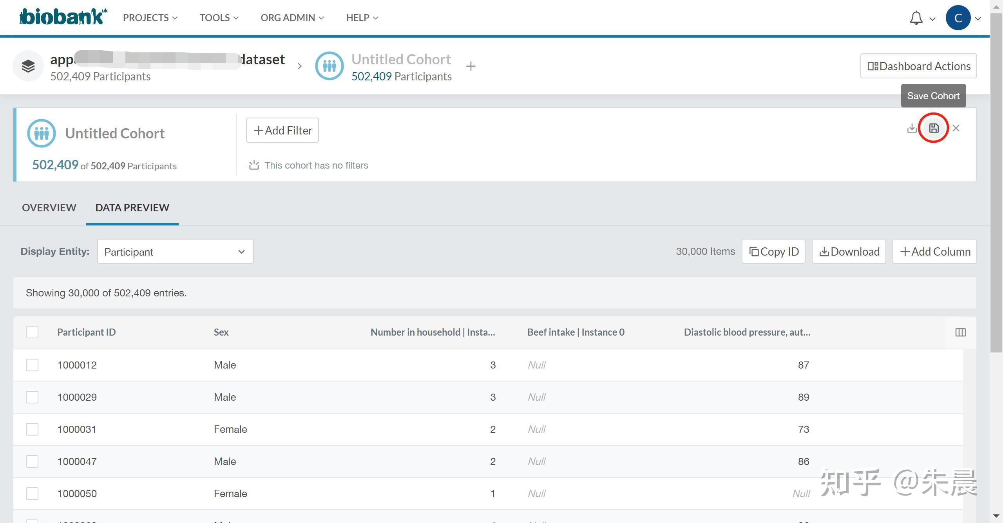
Task: Open the notifications bell icon
Action: tap(916, 18)
